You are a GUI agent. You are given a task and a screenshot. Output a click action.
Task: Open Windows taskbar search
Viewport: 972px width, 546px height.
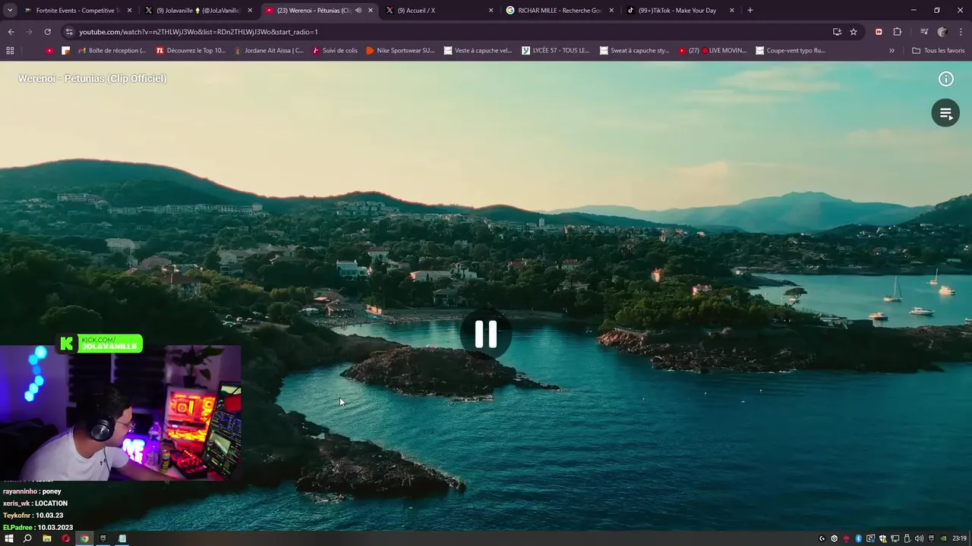tap(27, 538)
